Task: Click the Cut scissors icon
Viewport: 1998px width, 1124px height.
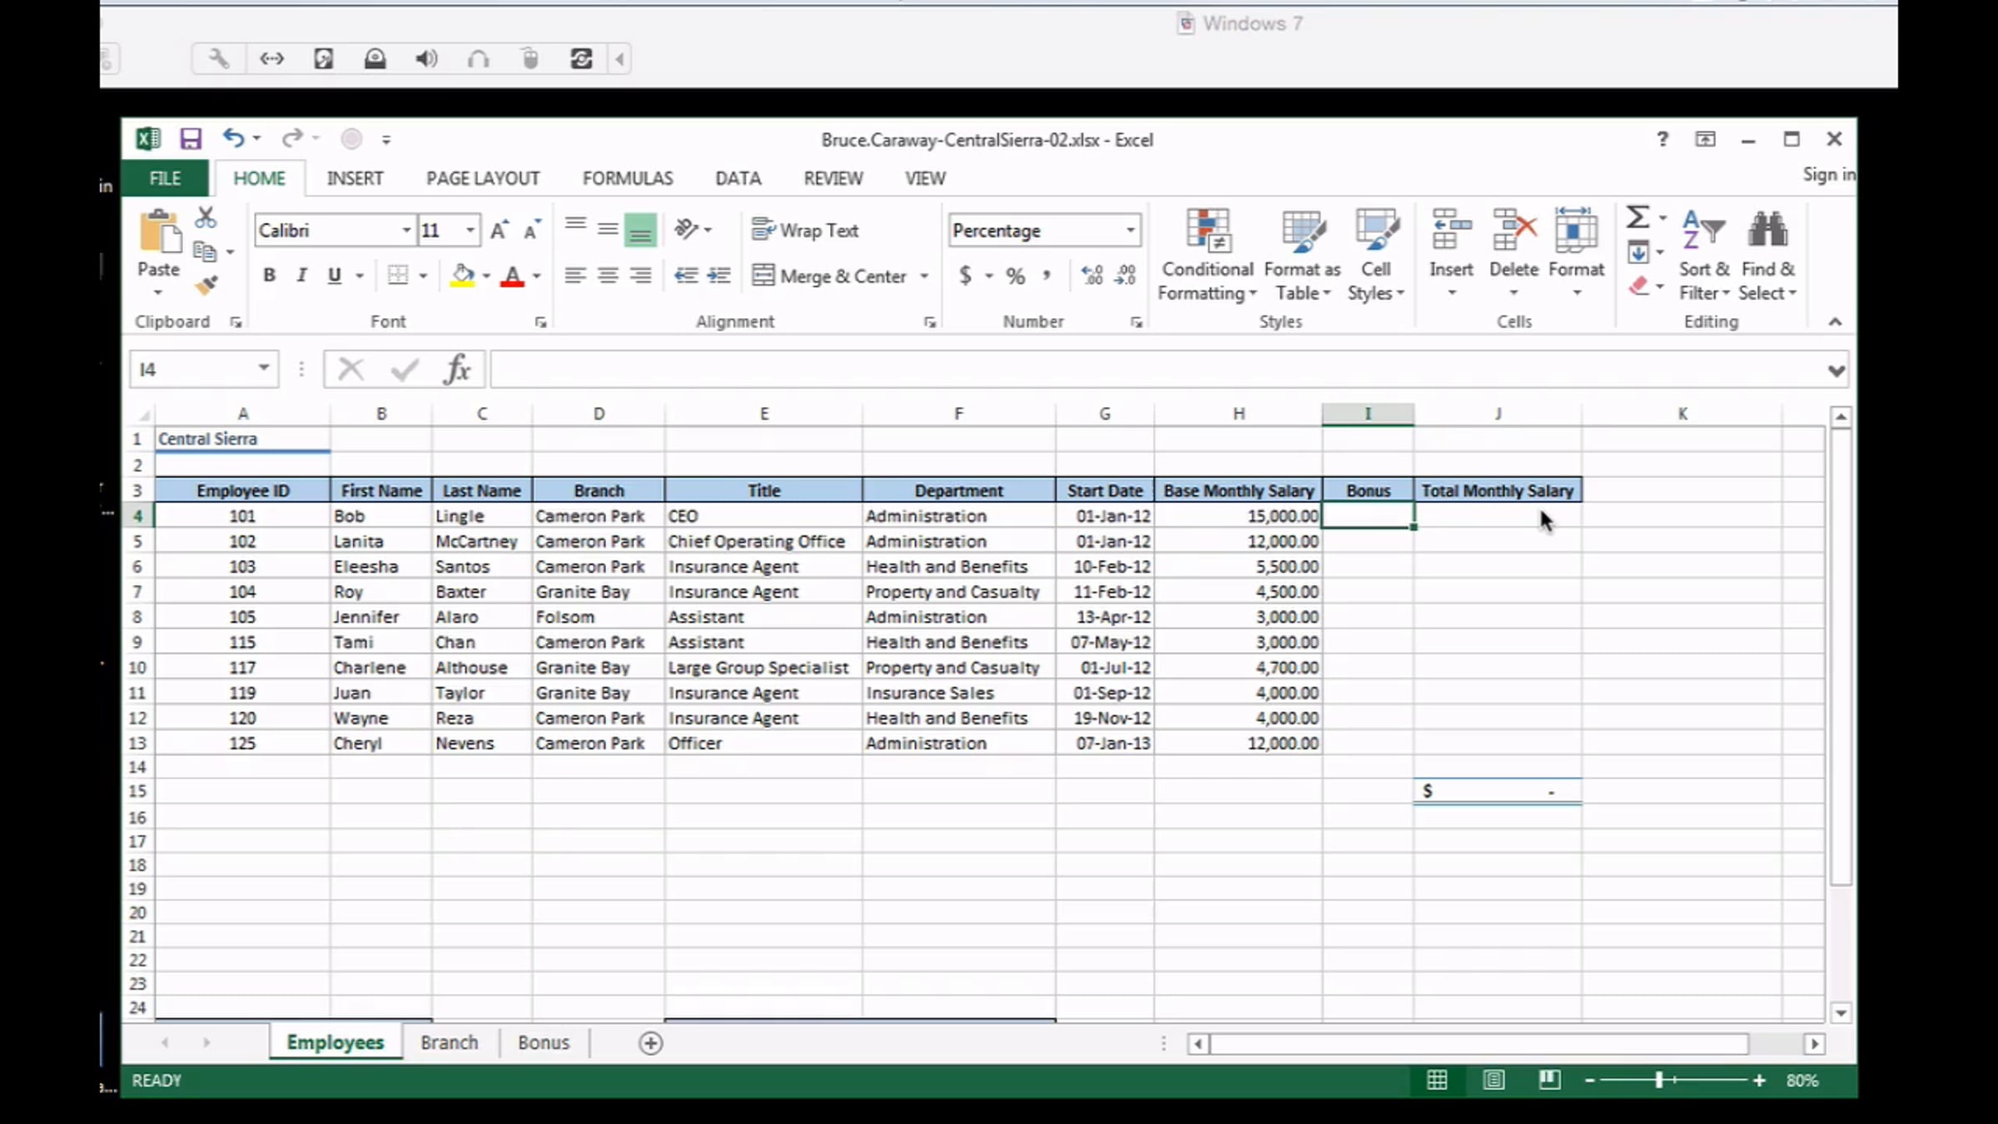Action: click(x=206, y=218)
